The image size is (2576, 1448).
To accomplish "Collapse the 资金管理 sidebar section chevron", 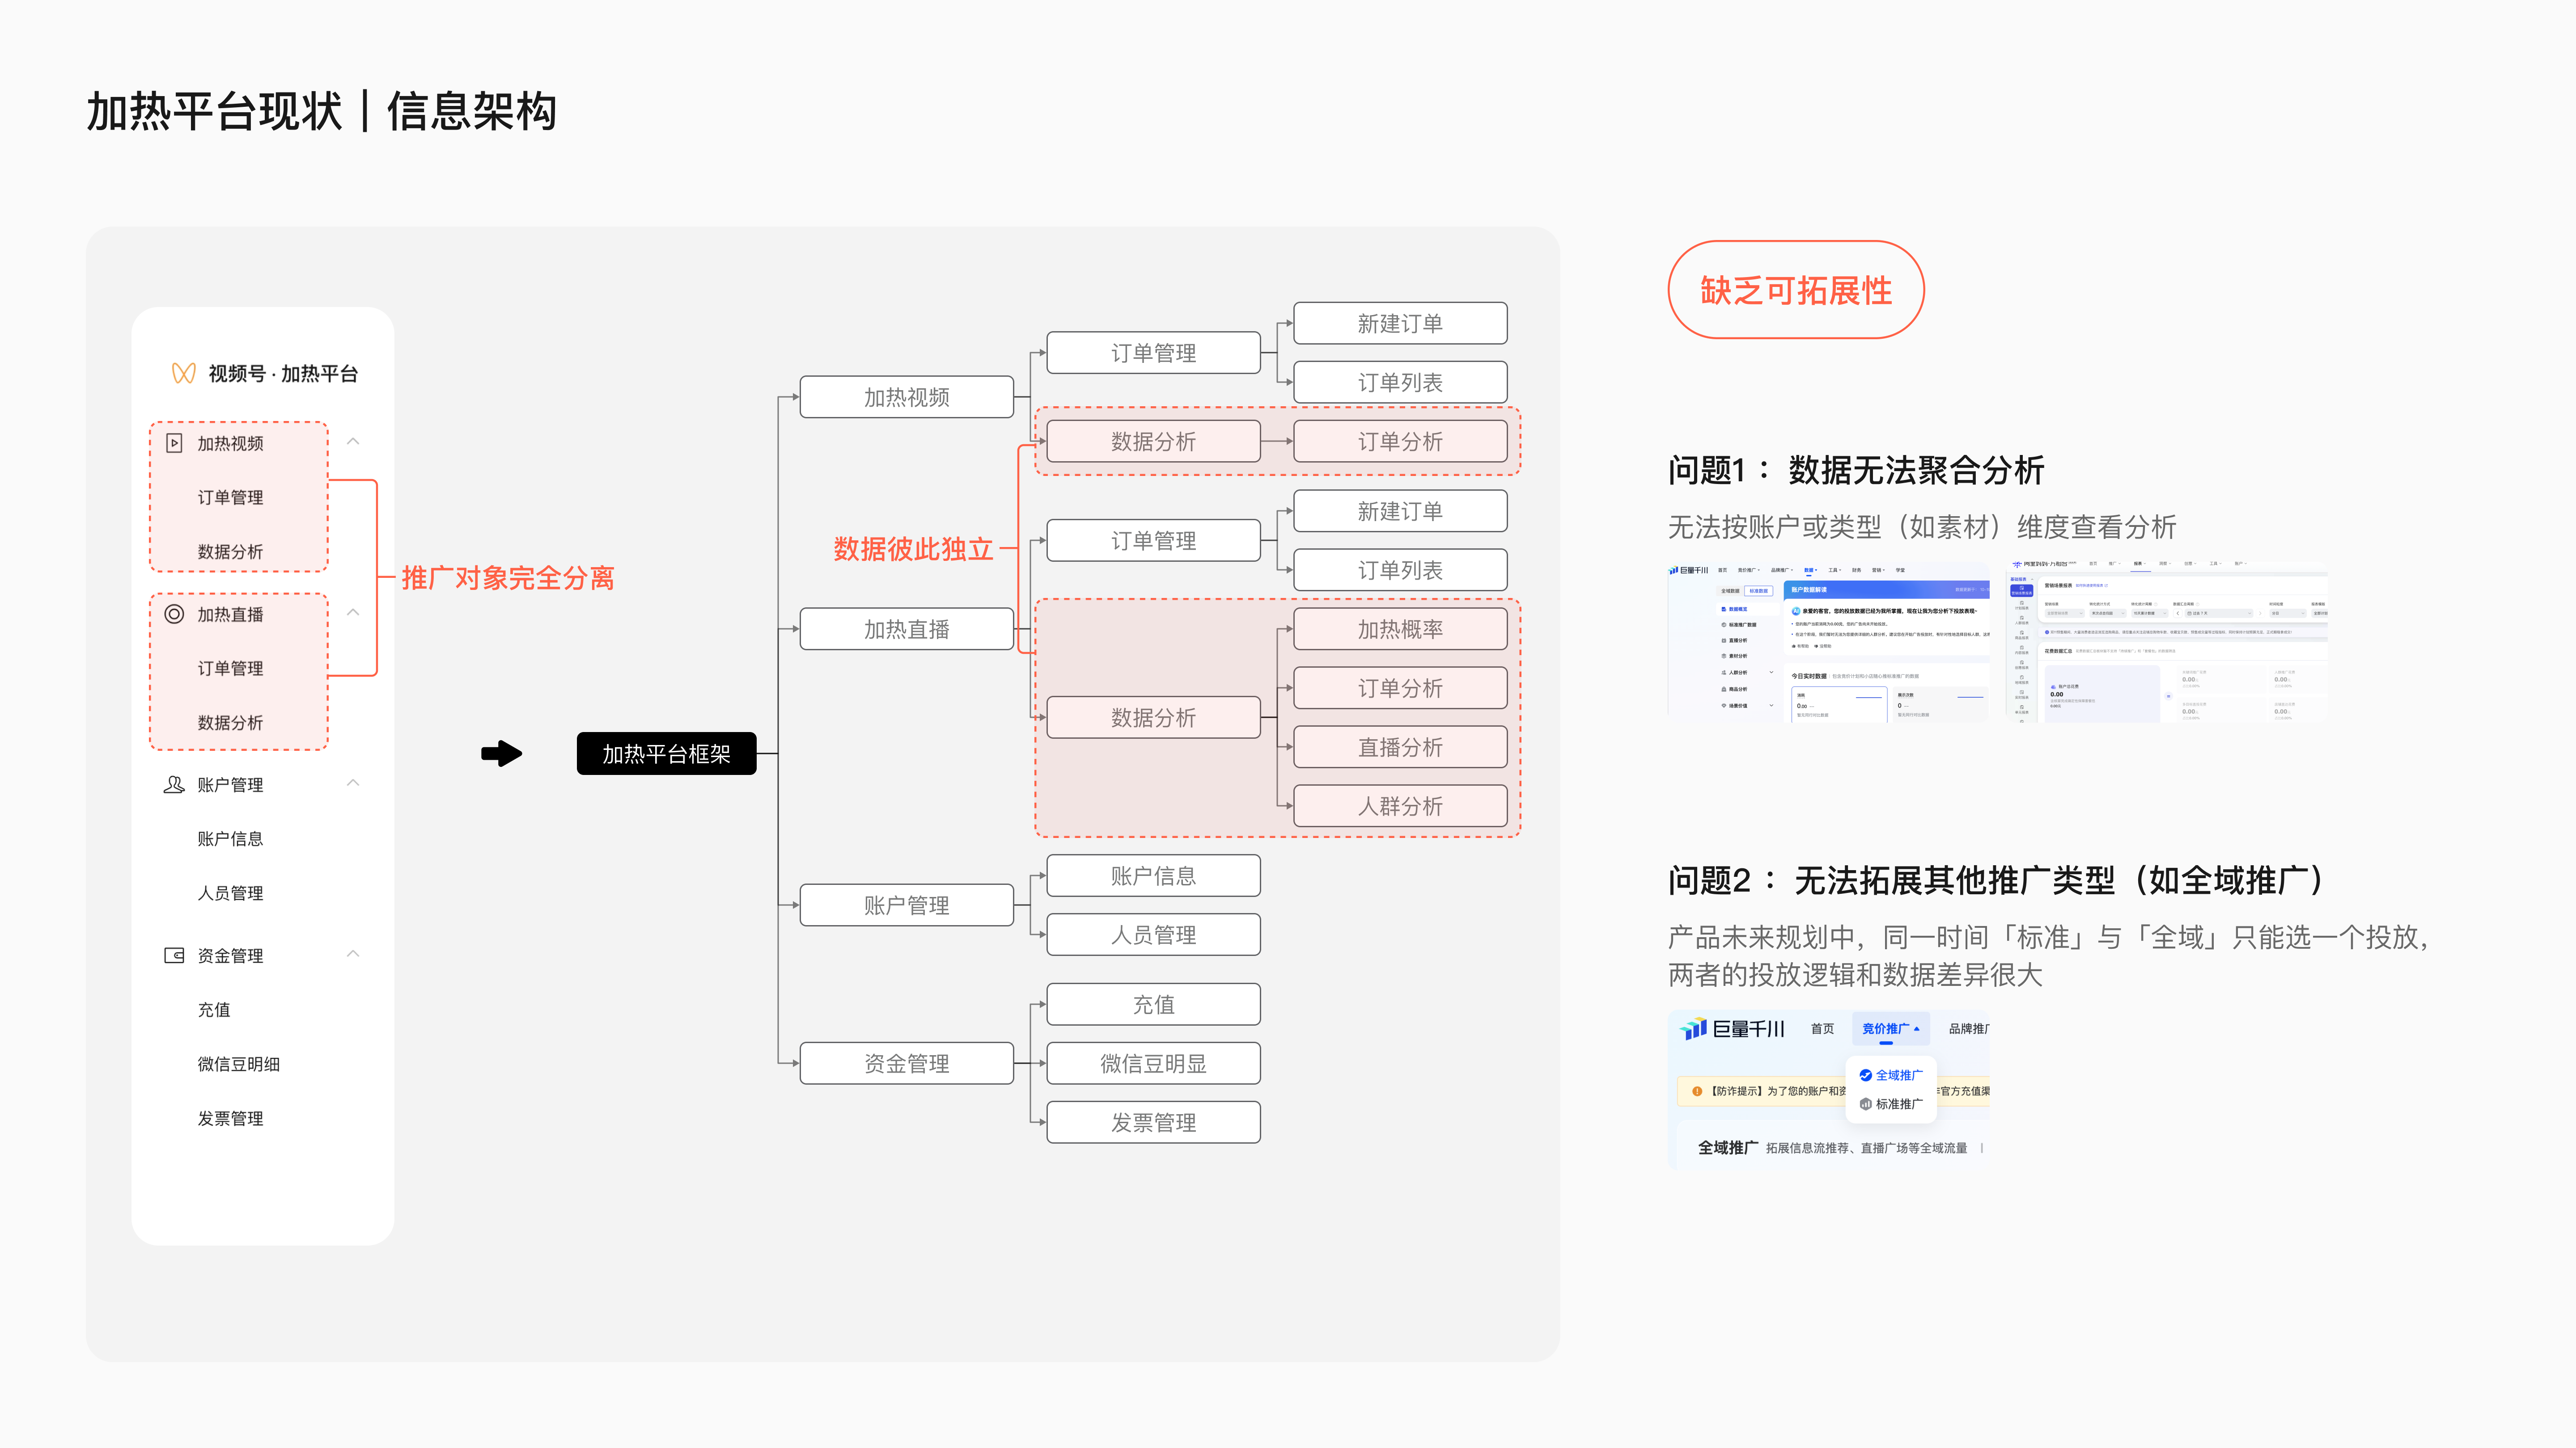I will pos(353,954).
